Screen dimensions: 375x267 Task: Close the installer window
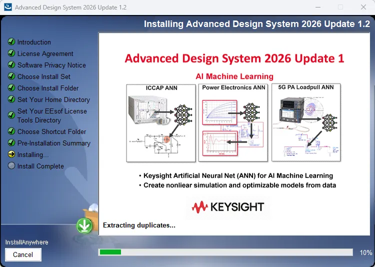[x=363, y=7]
